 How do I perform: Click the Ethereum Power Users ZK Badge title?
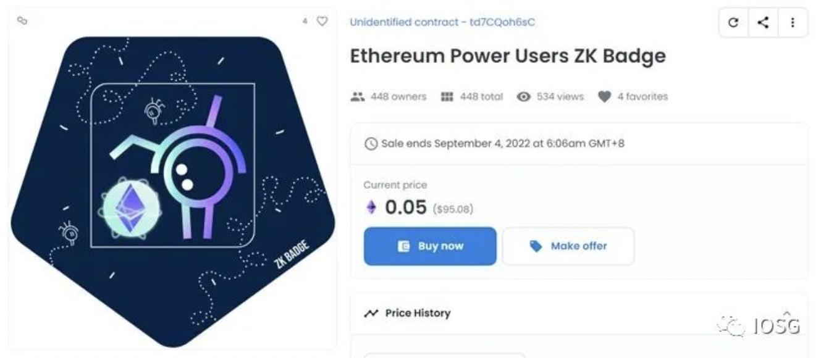point(508,56)
